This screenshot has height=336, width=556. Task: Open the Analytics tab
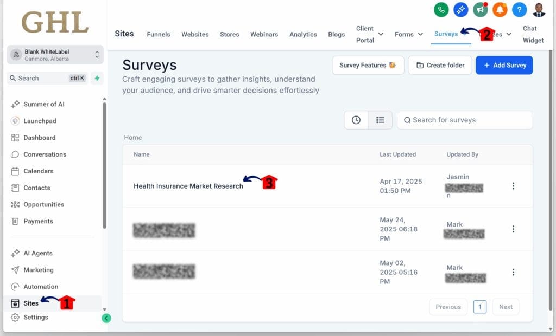(303, 34)
